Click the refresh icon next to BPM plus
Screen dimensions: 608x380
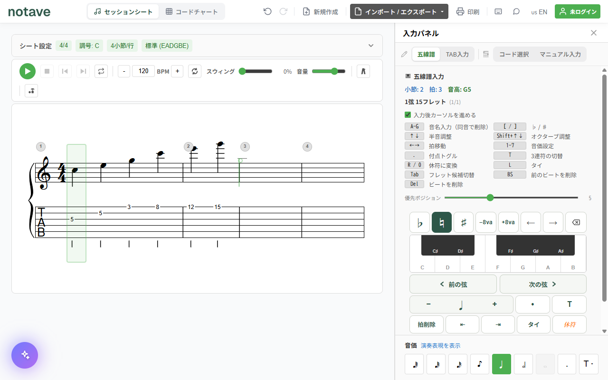(195, 71)
